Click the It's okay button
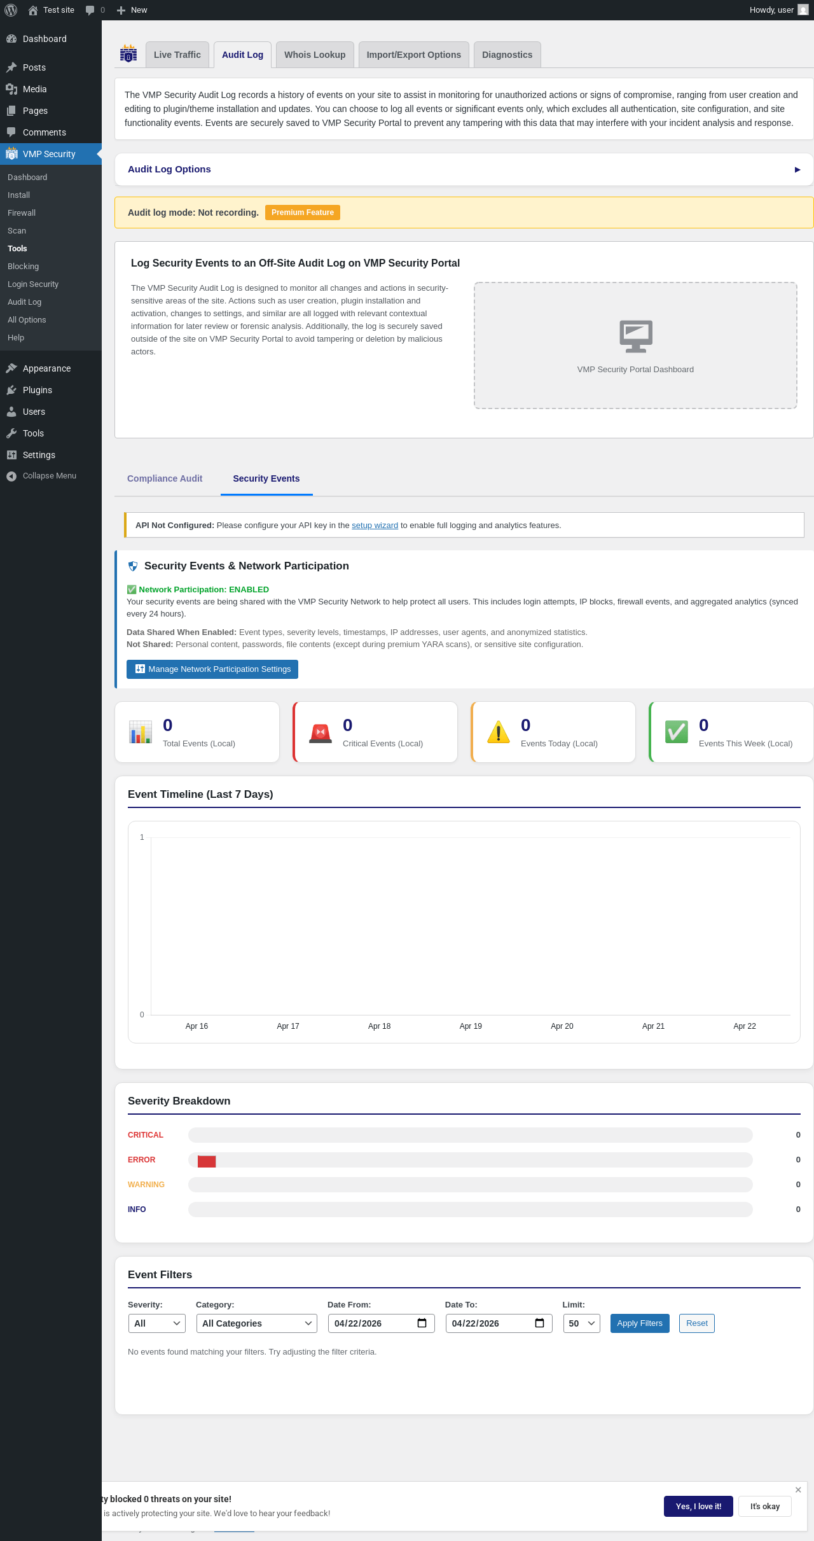 (x=765, y=1507)
